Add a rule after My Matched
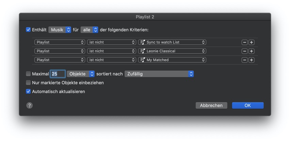The image size is (290, 141). tap(252, 60)
